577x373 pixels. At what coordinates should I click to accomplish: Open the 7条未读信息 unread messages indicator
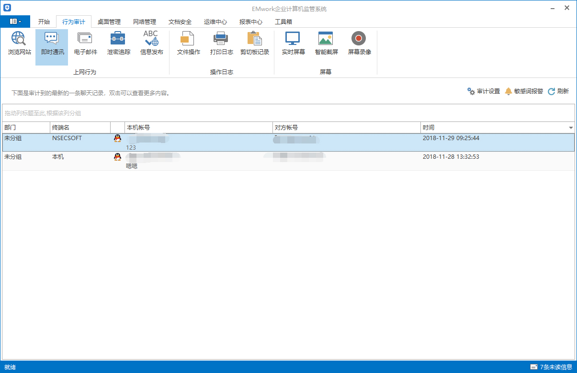551,367
